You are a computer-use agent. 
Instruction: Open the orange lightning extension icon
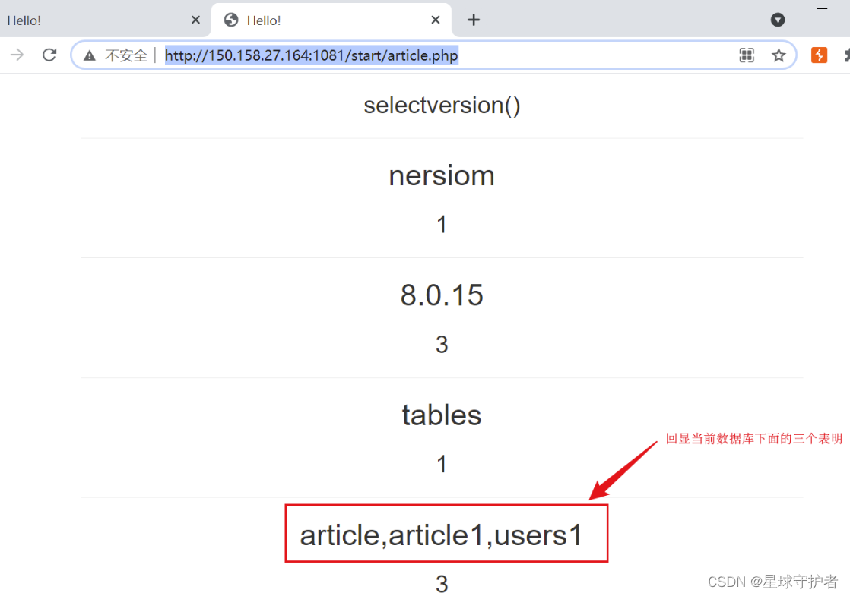(819, 55)
